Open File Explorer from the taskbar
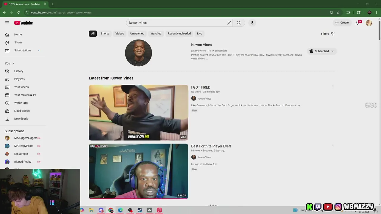381x214 pixels. 91,210
